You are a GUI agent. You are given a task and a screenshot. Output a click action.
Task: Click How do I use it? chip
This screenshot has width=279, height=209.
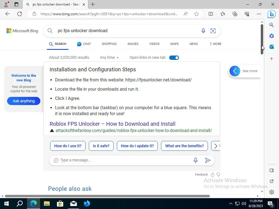click(x=68, y=146)
